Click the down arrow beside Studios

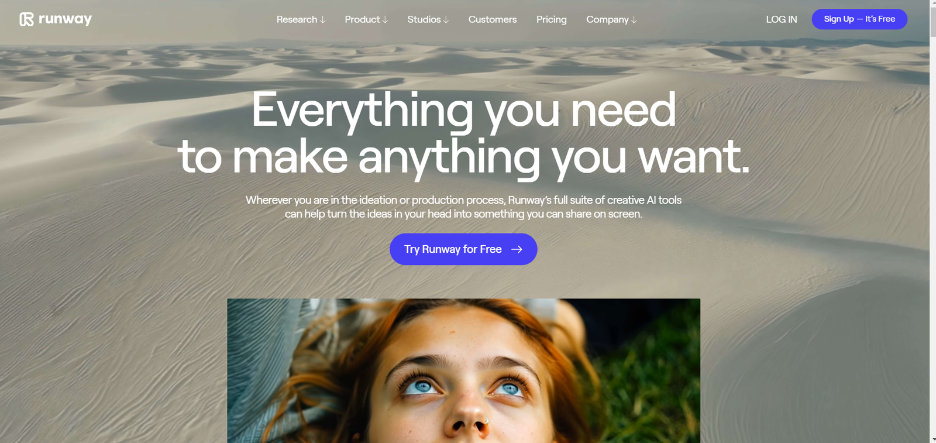tap(446, 20)
